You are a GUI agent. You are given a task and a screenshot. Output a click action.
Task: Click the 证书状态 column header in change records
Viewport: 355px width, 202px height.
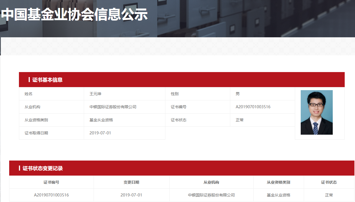[x=329, y=182]
